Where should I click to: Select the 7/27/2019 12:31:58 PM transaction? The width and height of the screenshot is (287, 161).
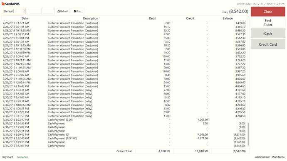click(124, 49)
